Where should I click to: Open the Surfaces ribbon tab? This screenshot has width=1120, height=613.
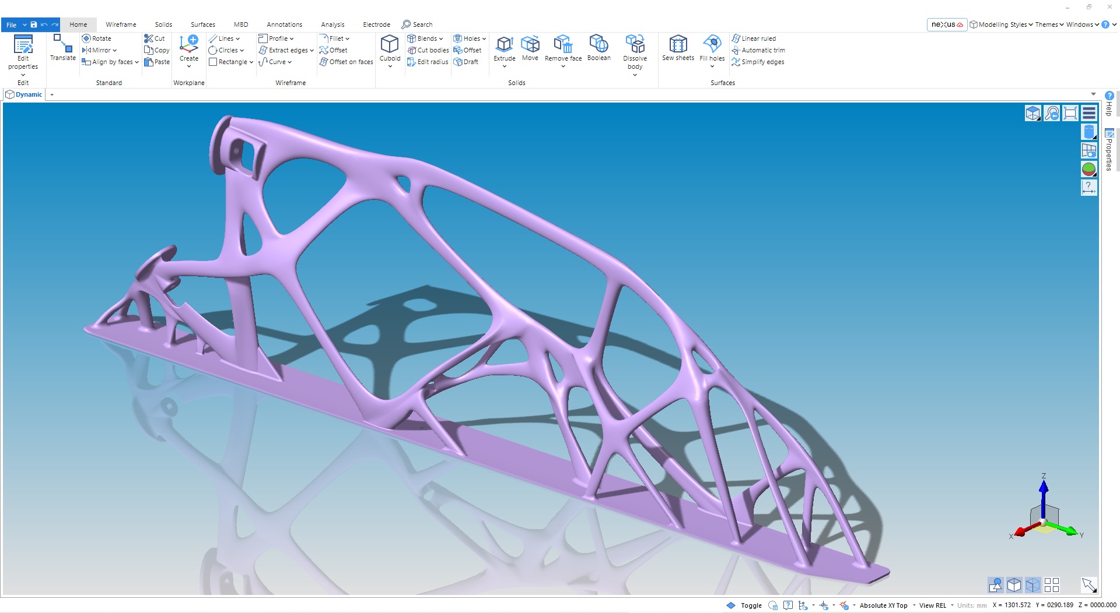click(203, 24)
